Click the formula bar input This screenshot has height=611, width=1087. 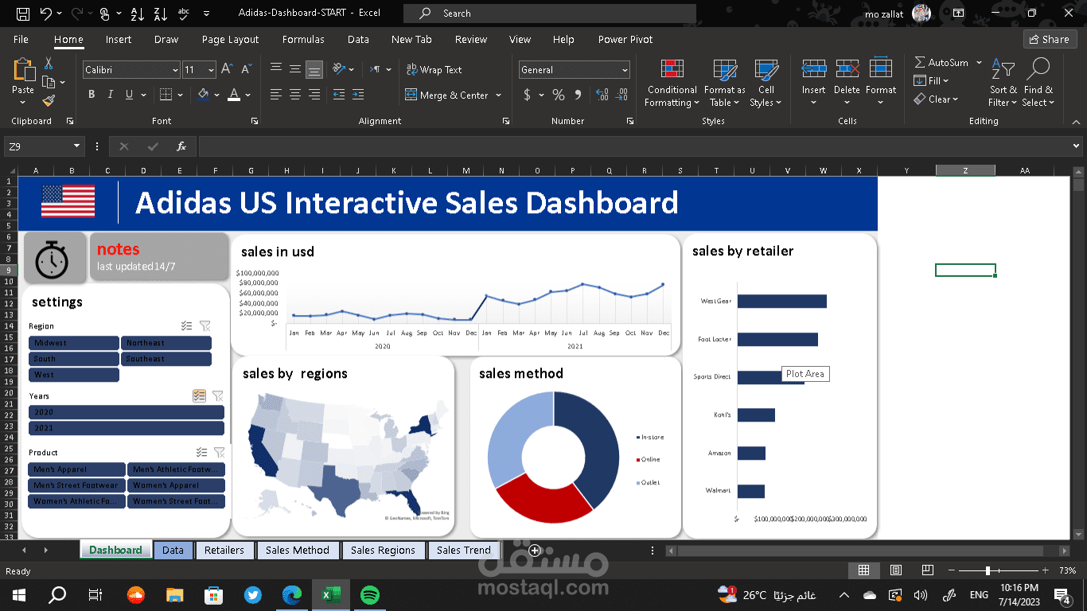point(634,146)
